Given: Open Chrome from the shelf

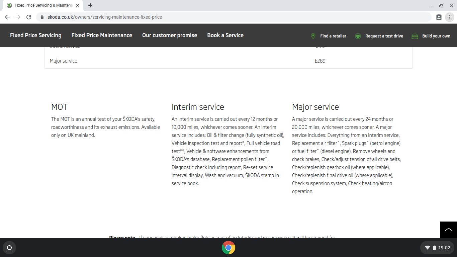Looking at the screenshot, I should pyautogui.click(x=229, y=248).
